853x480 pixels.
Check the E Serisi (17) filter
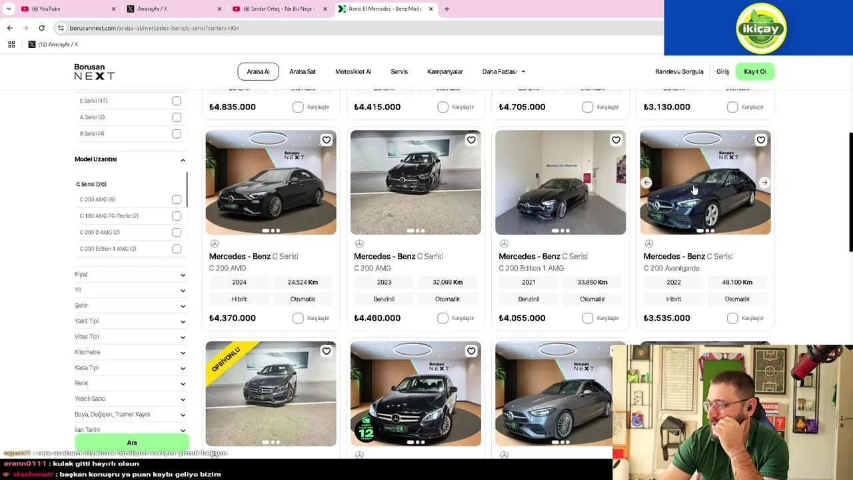[x=177, y=101]
